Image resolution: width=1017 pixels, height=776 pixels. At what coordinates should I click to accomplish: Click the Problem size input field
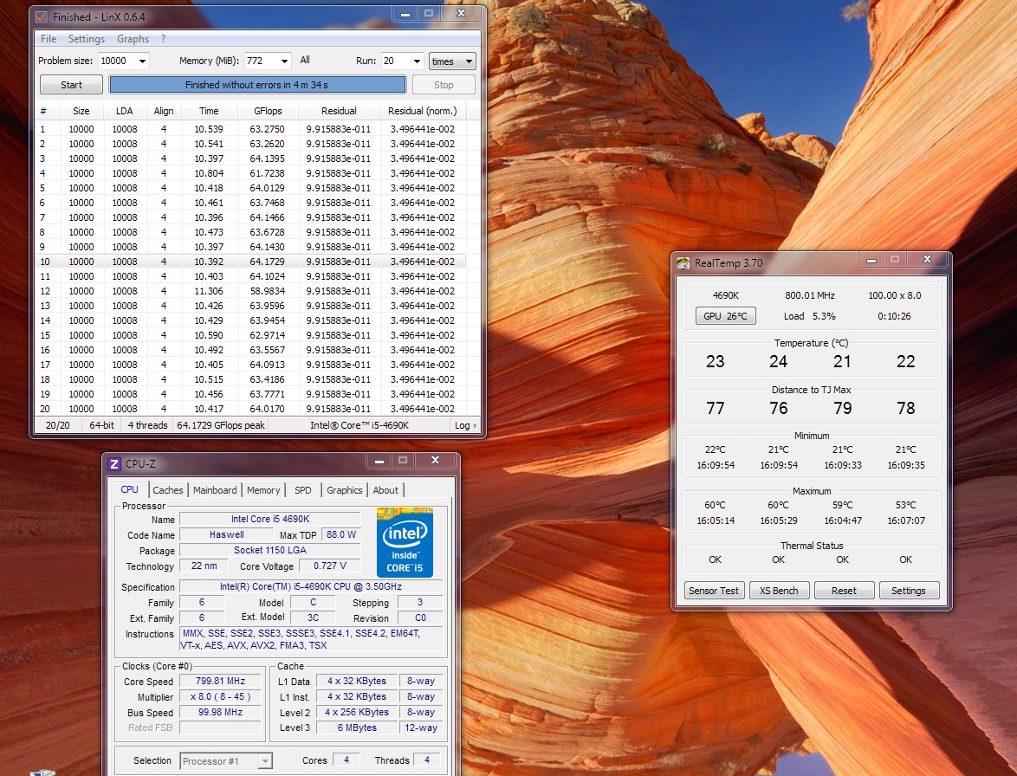(116, 61)
